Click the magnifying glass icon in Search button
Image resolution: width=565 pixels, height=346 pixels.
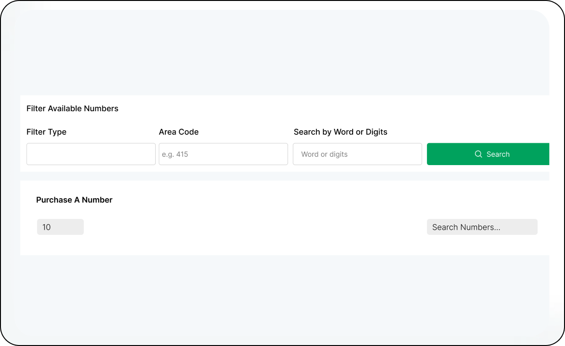pyautogui.click(x=478, y=154)
